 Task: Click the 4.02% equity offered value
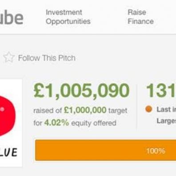(x=56, y=123)
